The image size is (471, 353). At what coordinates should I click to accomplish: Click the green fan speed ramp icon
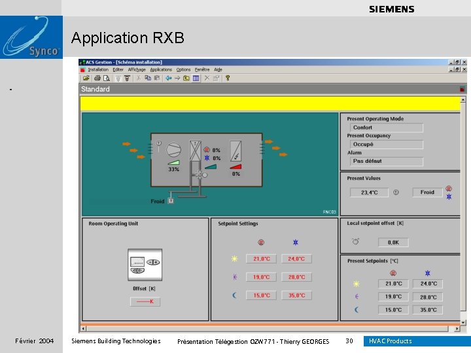click(173, 163)
